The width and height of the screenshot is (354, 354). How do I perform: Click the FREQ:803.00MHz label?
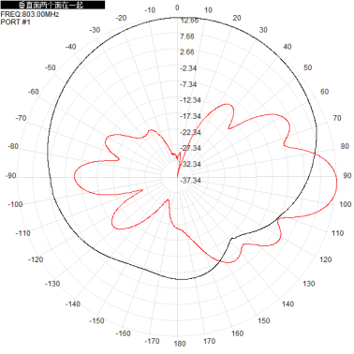pos(30,14)
